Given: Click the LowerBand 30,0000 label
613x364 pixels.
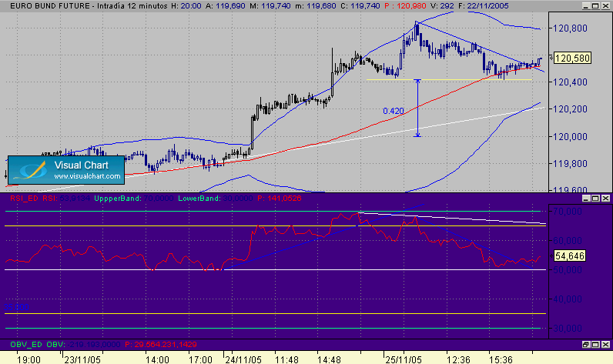Looking at the screenshot, I should (216, 199).
